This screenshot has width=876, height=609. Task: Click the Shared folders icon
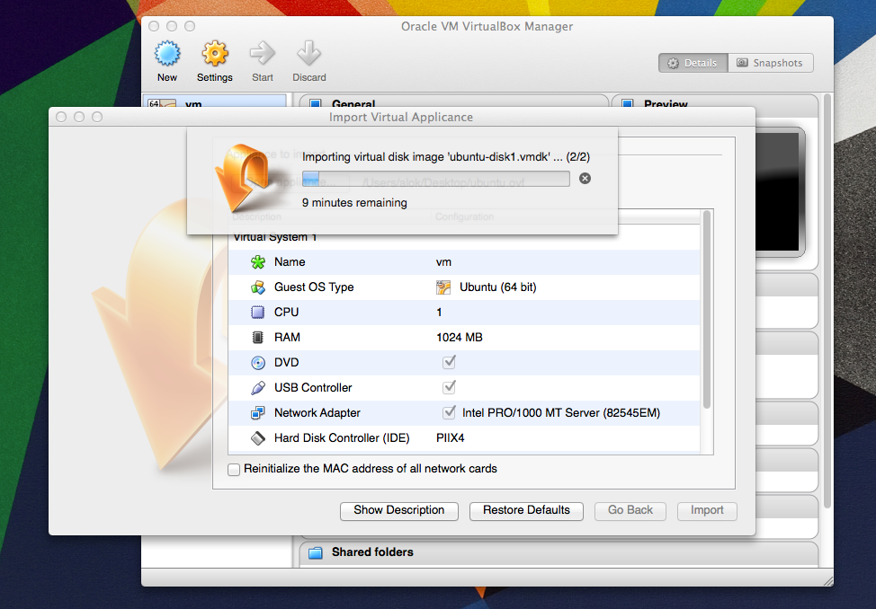(316, 552)
